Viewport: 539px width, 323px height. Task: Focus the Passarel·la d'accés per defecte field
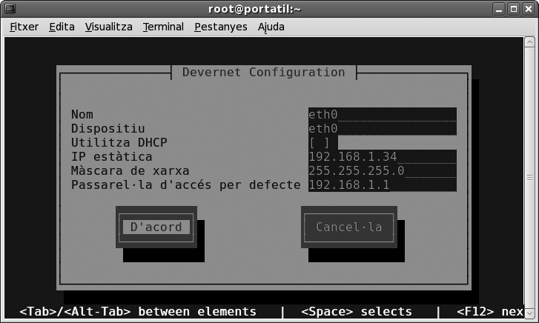click(x=382, y=184)
